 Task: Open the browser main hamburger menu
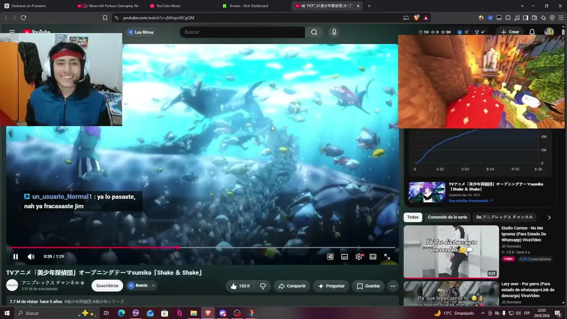(x=561, y=18)
